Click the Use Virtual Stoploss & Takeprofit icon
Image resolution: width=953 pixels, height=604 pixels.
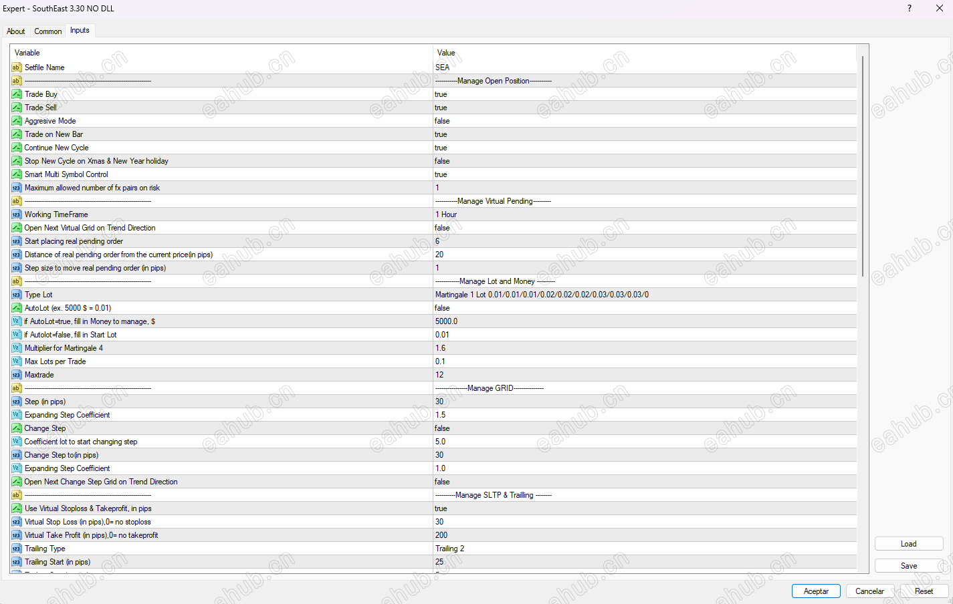pyautogui.click(x=17, y=508)
